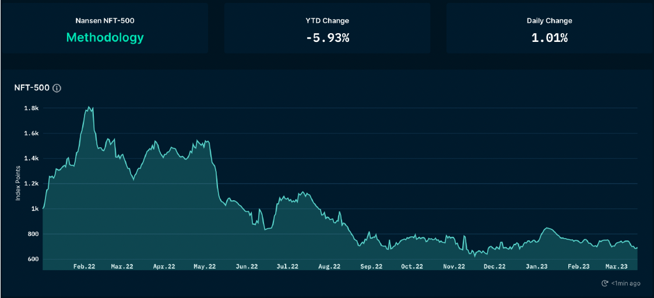Image resolution: width=654 pixels, height=298 pixels.
Task: Select the YTD Change value -5.93%
Action: coord(327,38)
